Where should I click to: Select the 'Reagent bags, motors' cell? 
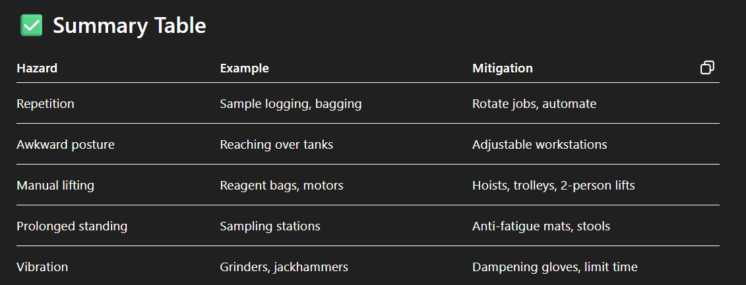pyautogui.click(x=282, y=186)
